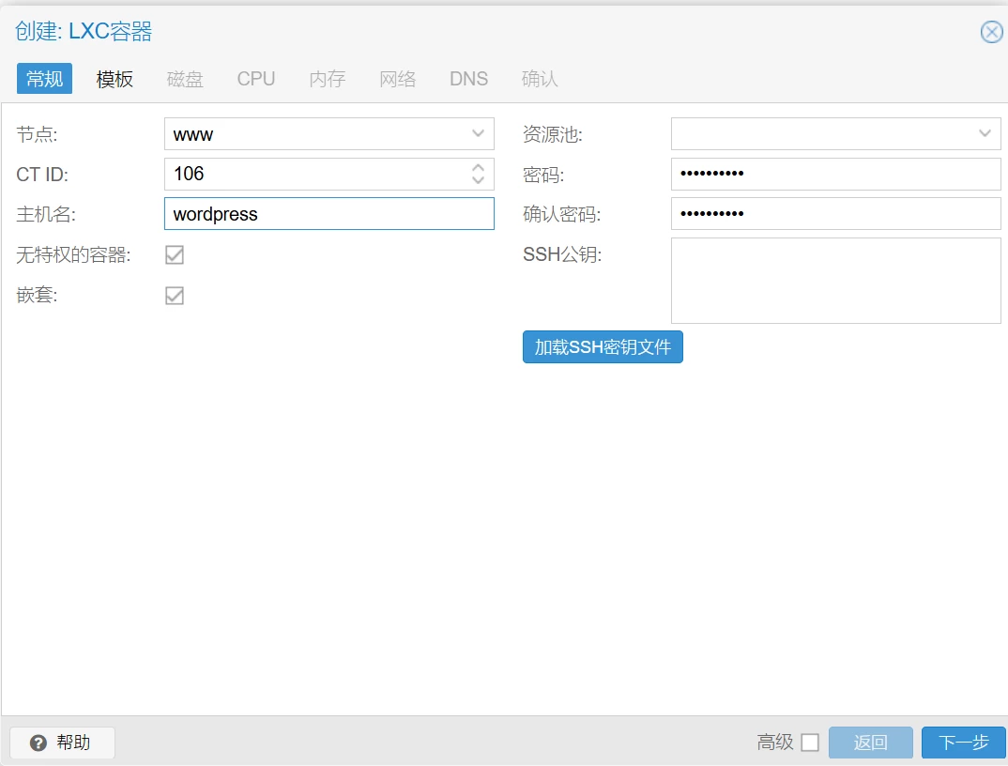Toggle the 无特权的容器 checkbox
Image resolution: width=1008 pixels, height=766 pixels.
[175, 254]
